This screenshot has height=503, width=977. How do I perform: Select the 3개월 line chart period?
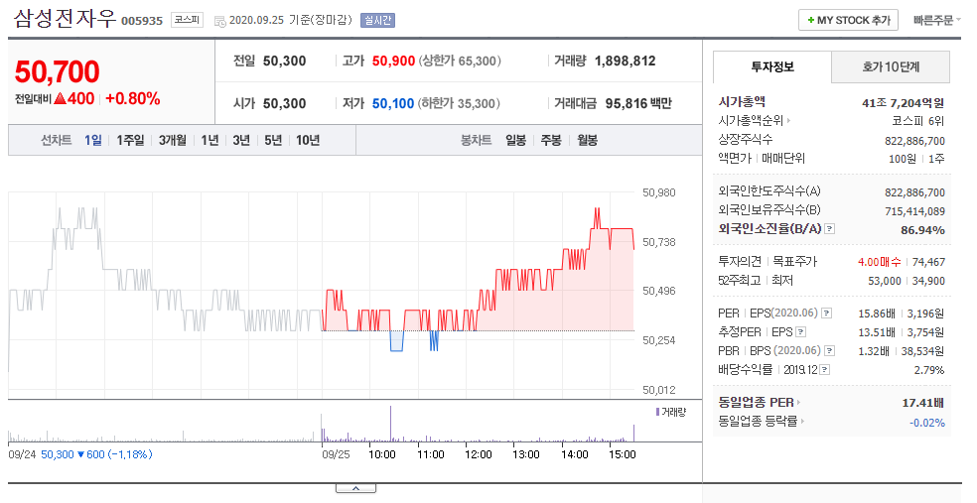[x=173, y=140]
